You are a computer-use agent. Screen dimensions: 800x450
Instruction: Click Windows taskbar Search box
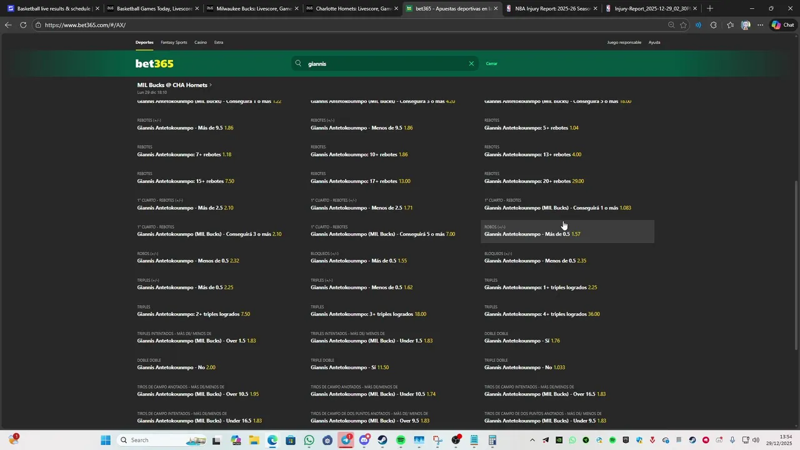tap(162, 440)
